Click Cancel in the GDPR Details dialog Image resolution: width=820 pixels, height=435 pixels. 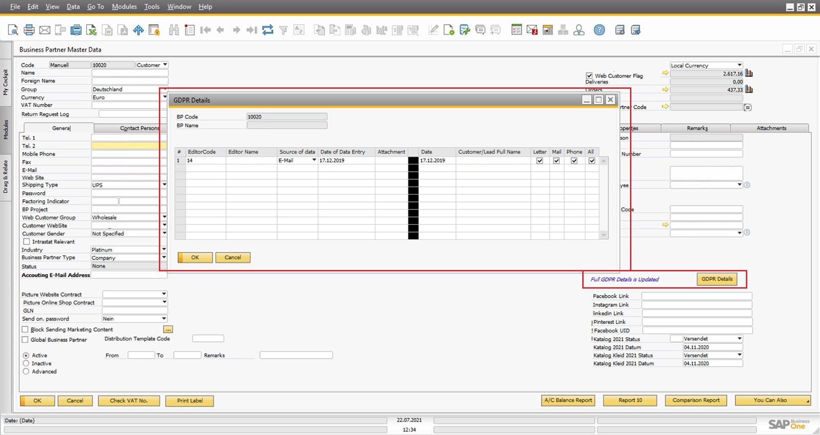(x=233, y=258)
